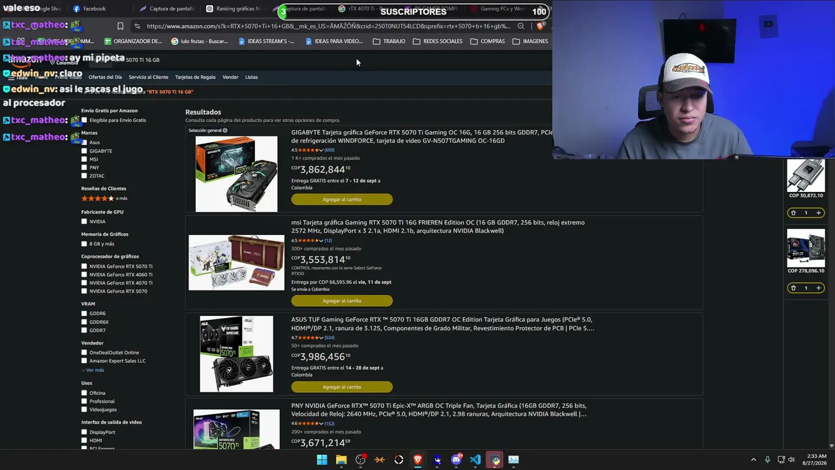Check the 8 GB y más memory filter
Viewport: 835px width, 470px height.
click(x=84, y=244)
